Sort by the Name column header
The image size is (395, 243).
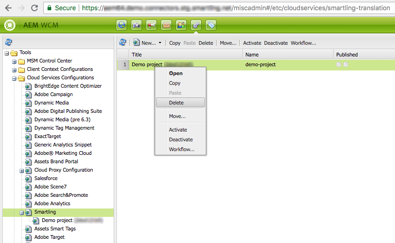288,55
